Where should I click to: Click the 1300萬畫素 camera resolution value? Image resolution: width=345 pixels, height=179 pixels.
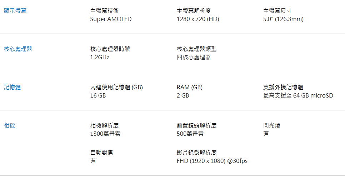(x=105, y=134)
